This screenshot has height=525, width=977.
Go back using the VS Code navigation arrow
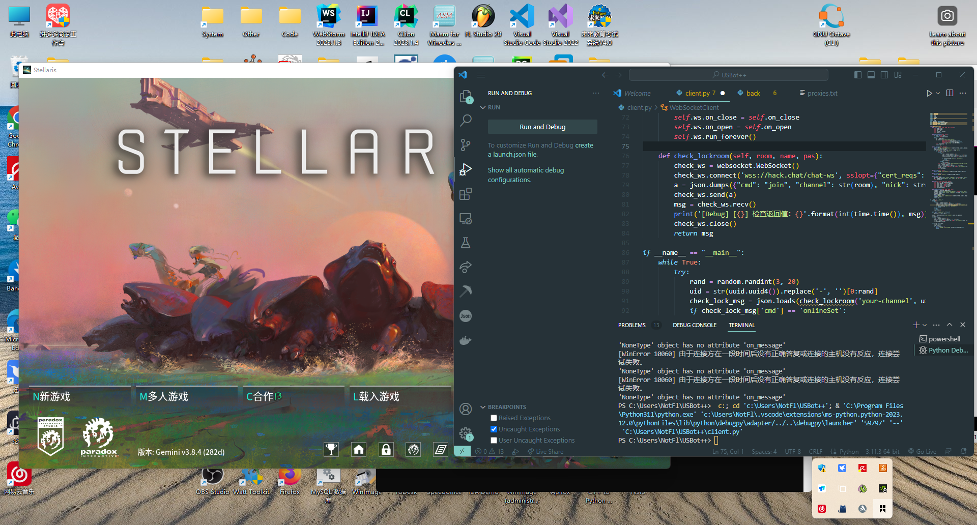[x=605, y=75]
